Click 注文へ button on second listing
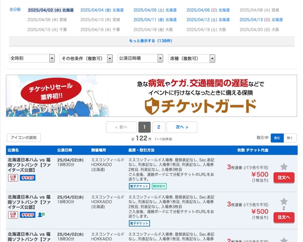 (284, 217)
